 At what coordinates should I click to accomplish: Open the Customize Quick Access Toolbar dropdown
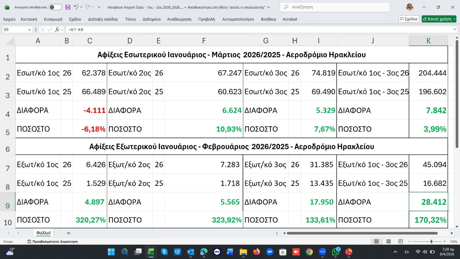(99, 7)
